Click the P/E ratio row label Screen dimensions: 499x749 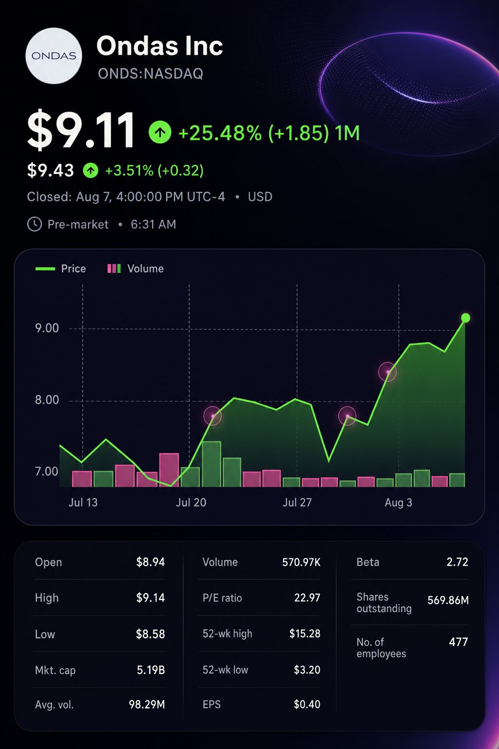[222, 598]
